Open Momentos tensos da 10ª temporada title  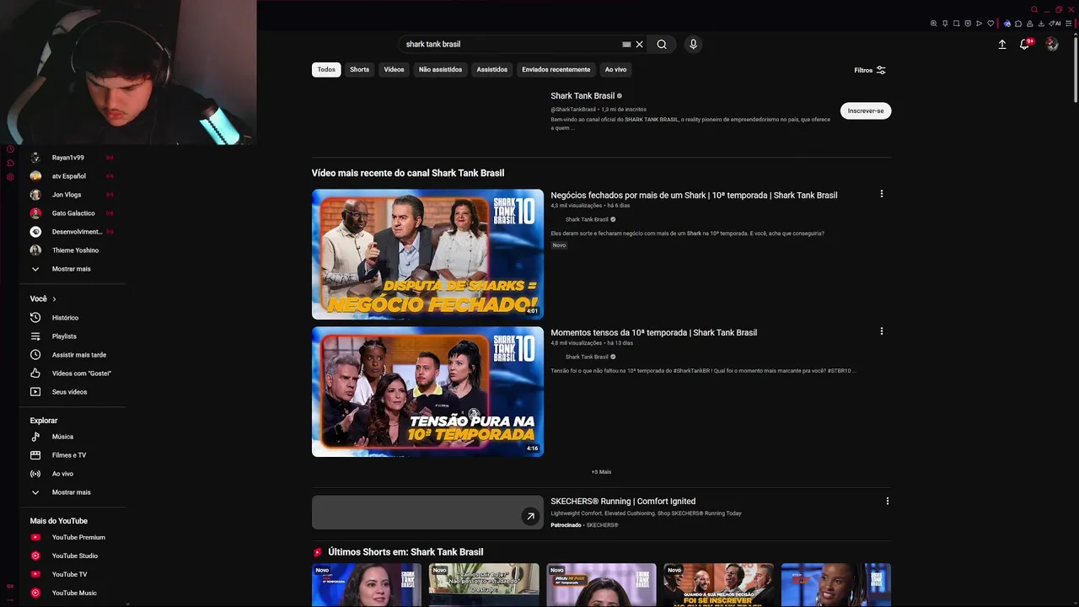coord(654,332)
